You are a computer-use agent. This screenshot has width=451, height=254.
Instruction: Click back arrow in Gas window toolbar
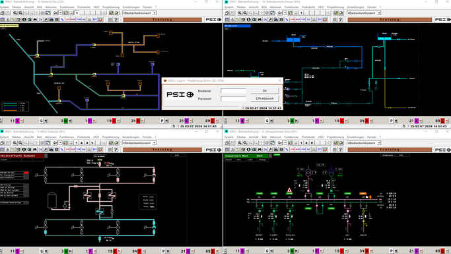click(x=55, y=13)
